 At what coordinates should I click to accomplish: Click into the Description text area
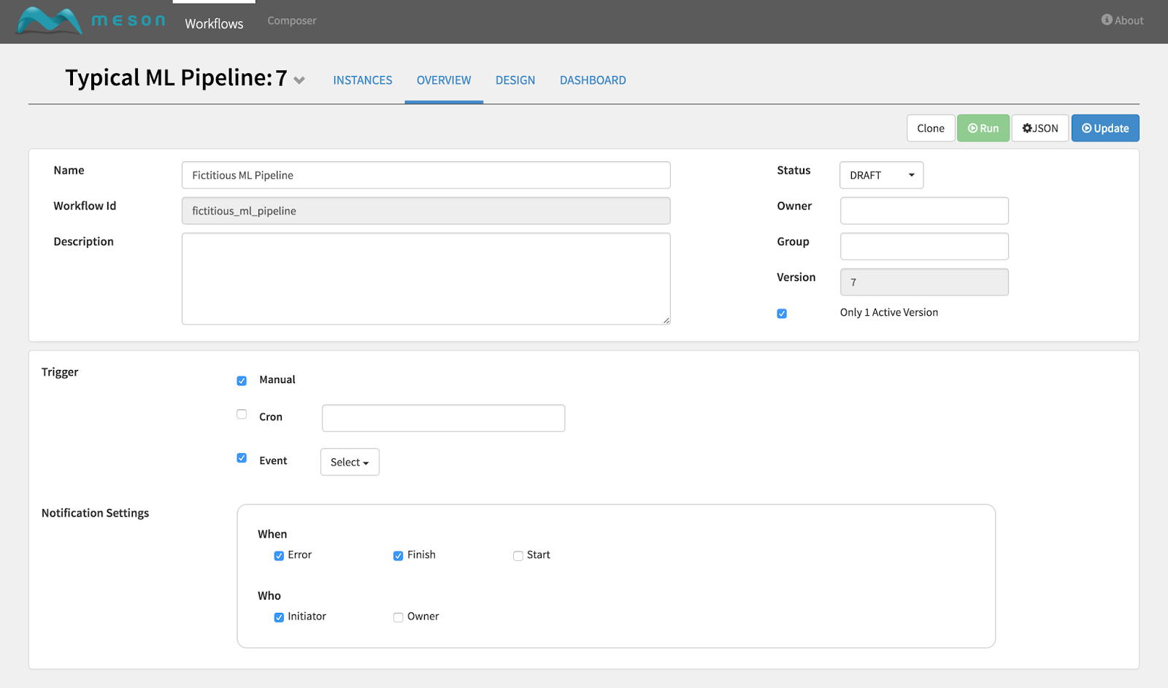(x=426, y=279)
